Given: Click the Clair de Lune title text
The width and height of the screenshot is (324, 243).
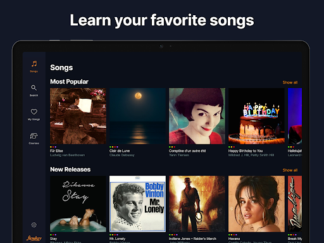Looking at the screenshot, I should coord(120,151).
